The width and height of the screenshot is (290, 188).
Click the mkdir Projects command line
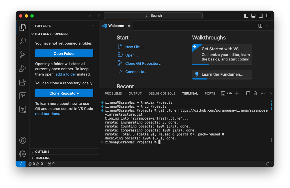139,103
